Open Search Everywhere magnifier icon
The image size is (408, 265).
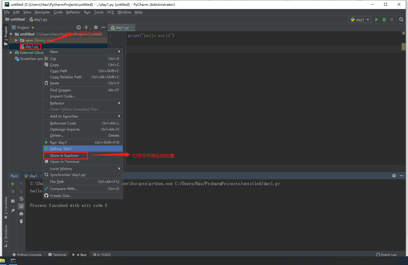tap(401, 19)
